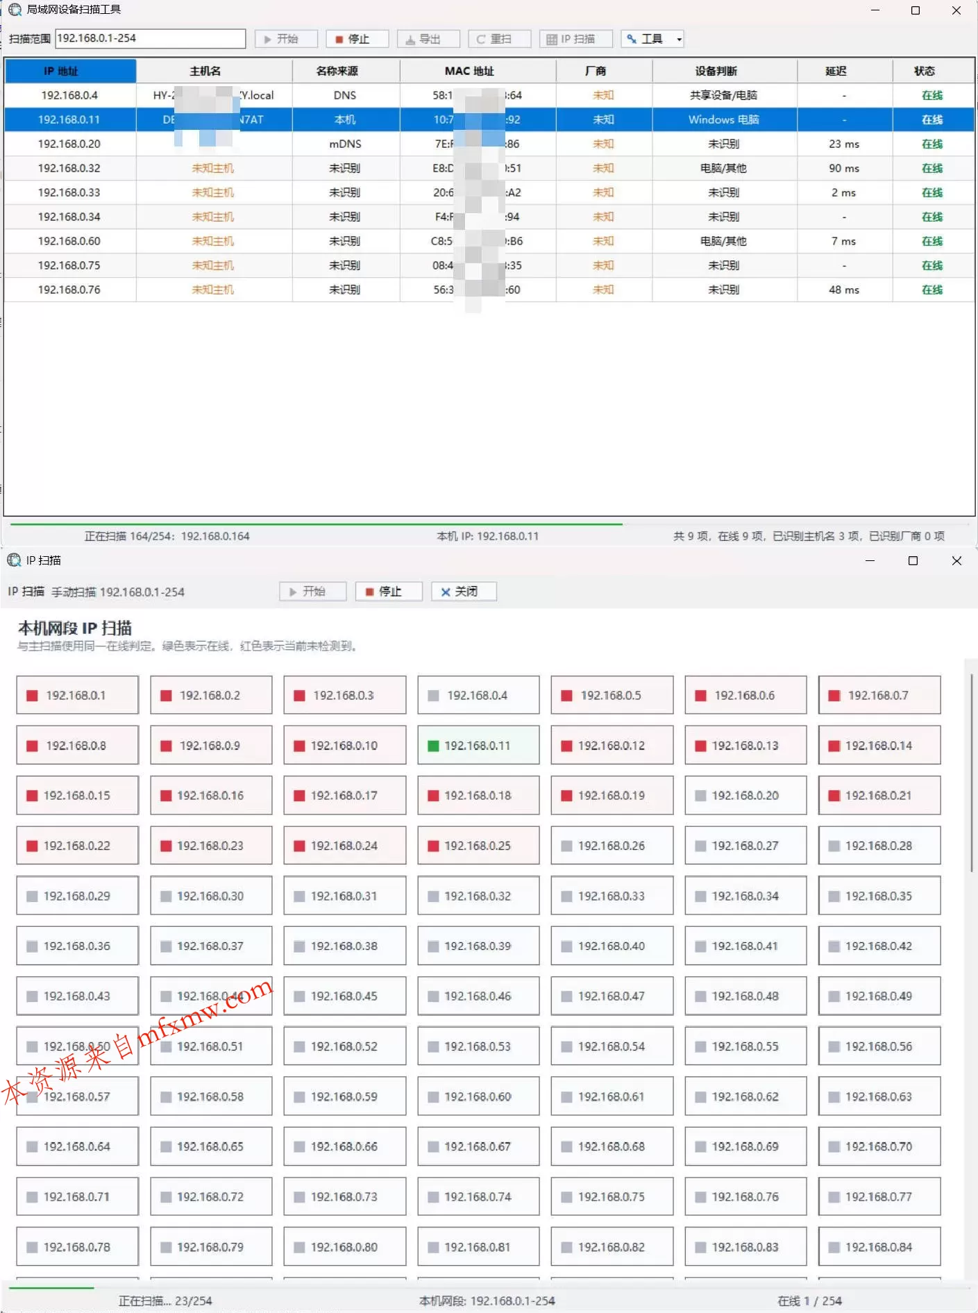Click the IP 扫描 window progress bar
Viewport: 978px width, 1313px height.
point(489,1288)
